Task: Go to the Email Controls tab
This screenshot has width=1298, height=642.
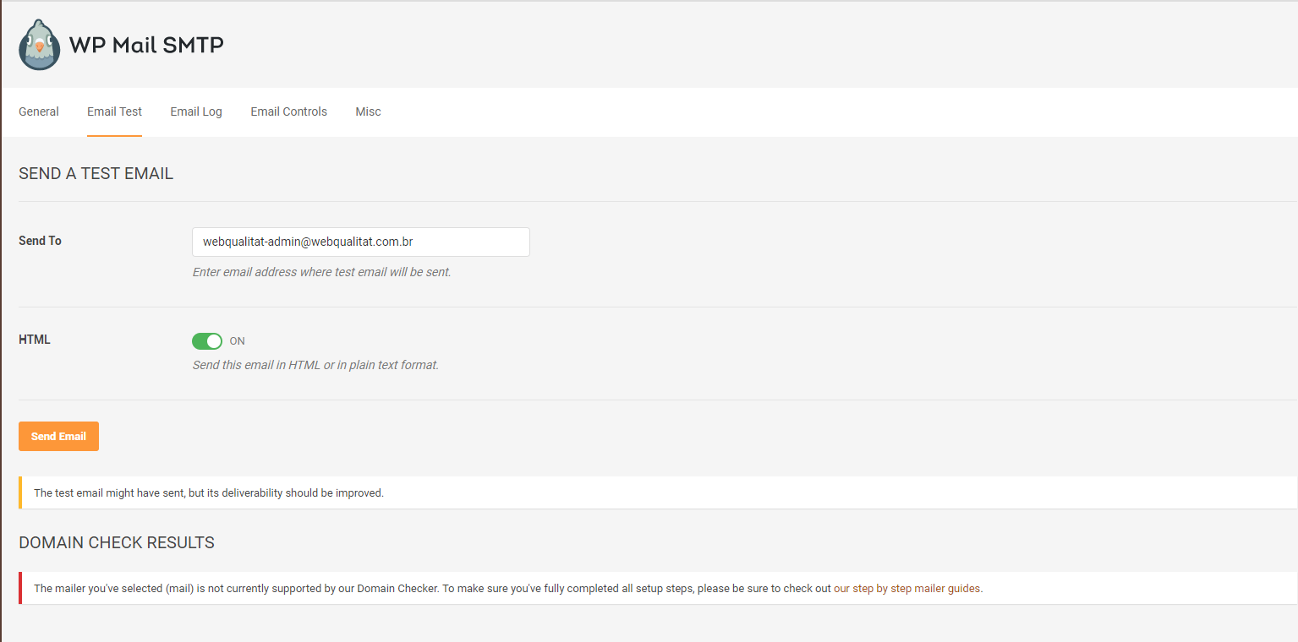Action: [x=288, y=112]
